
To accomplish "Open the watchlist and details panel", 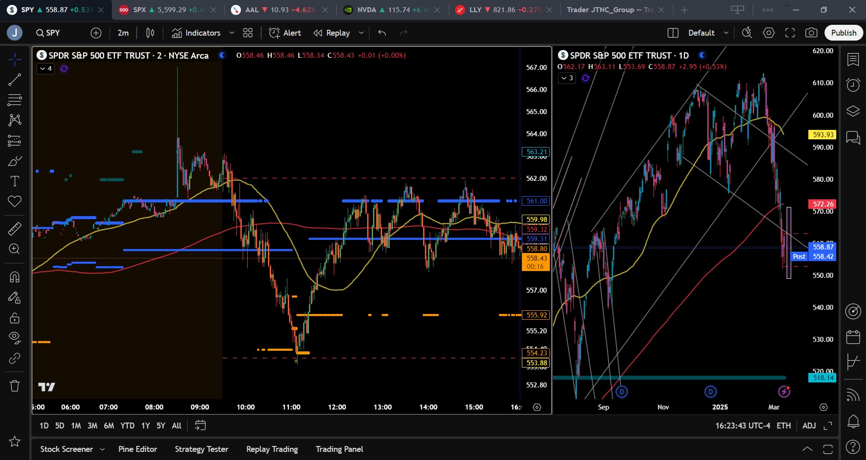I will tap(853, 60).
